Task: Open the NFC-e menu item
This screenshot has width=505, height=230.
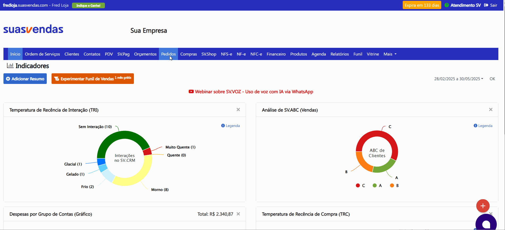Action: tap(256, 54)
